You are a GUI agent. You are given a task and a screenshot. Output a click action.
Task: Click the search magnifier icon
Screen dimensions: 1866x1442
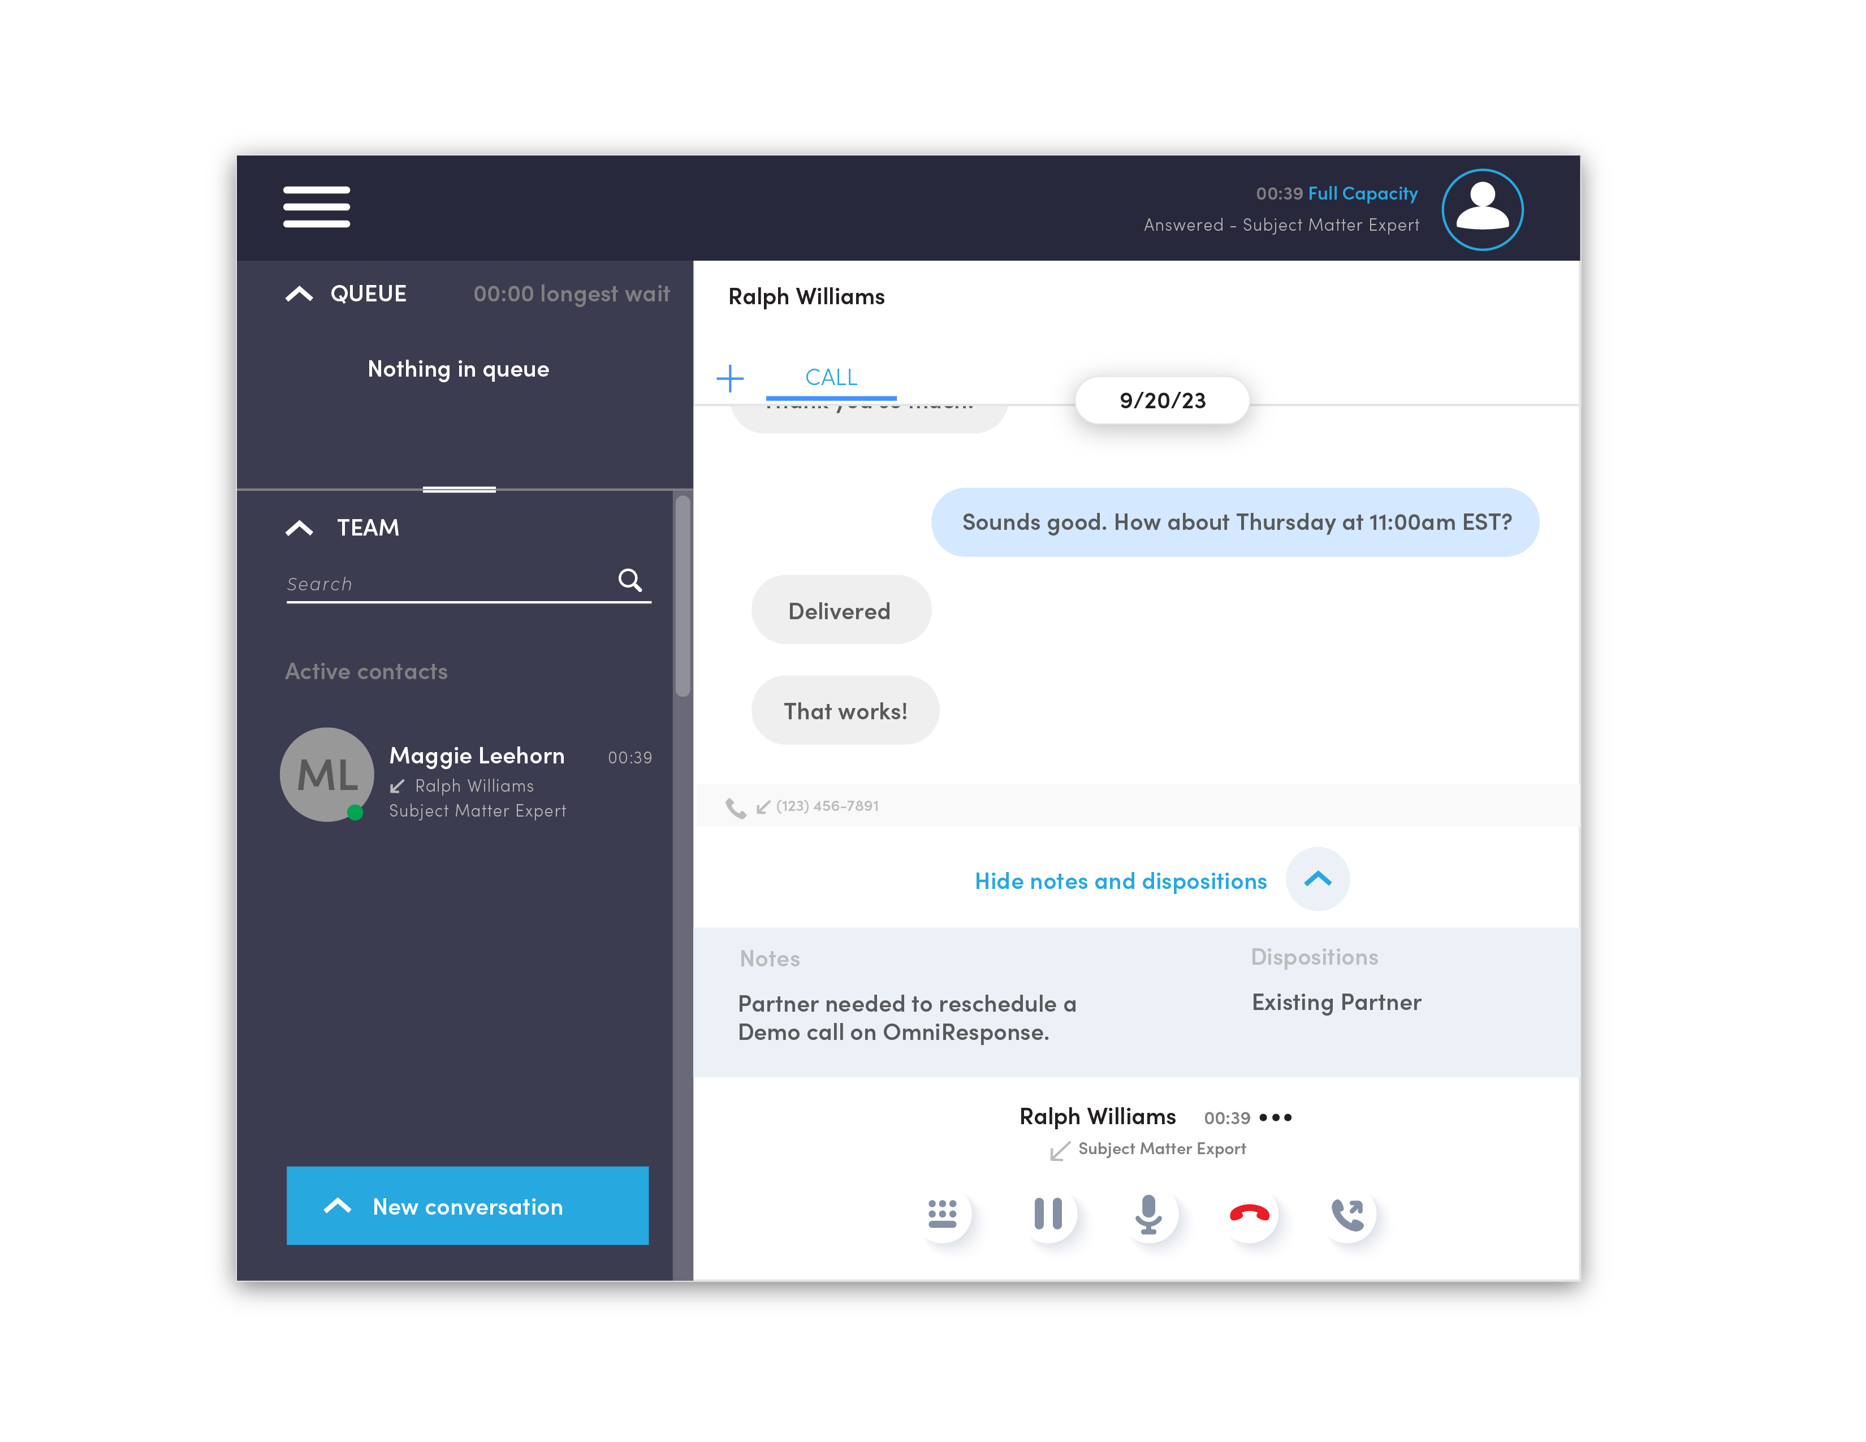(630, 581)
